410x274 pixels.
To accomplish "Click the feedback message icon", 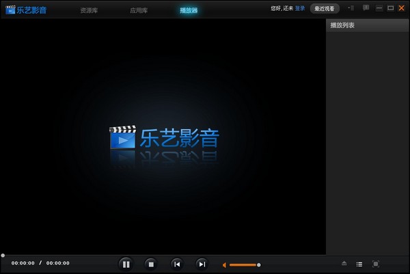I will coord(366,8).
